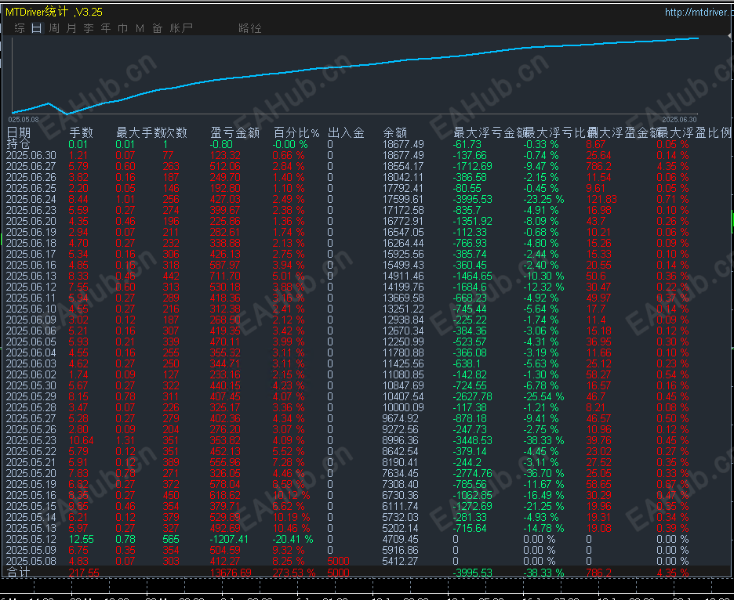
Task: Open the 备 tab
Action: [157, 28]
